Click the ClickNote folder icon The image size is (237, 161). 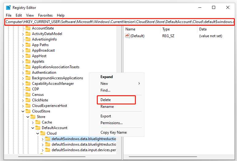pyautogui.click(x=28, y=100)
